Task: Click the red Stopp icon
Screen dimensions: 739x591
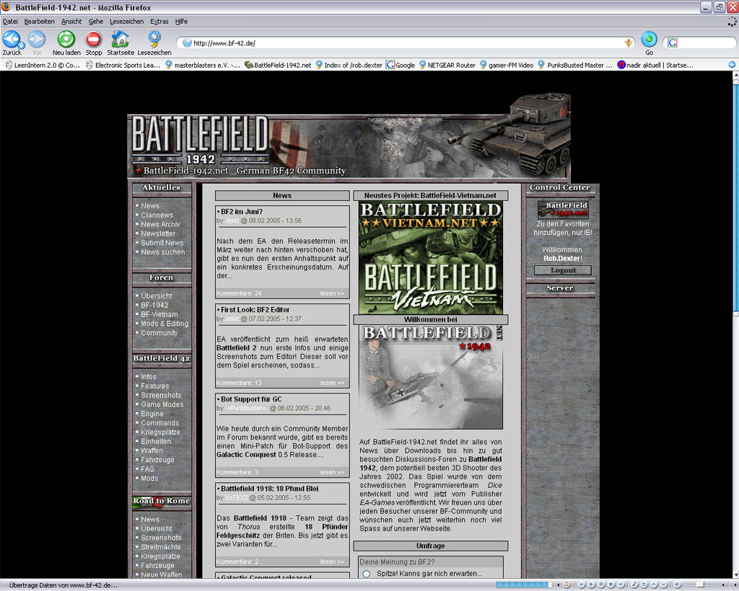Action: tap(93, 40)
